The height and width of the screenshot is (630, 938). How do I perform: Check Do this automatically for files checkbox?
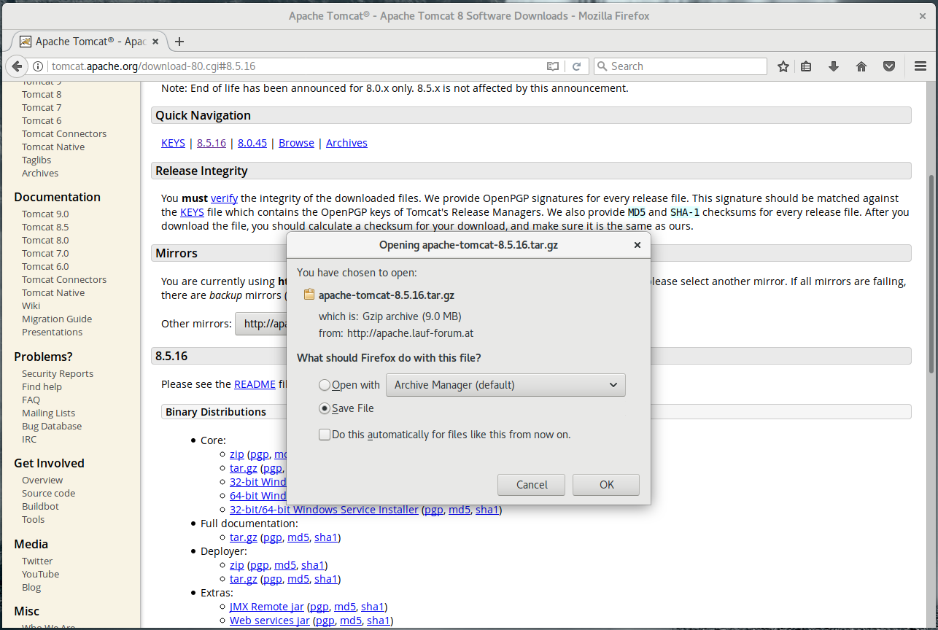tap(325, 435)
